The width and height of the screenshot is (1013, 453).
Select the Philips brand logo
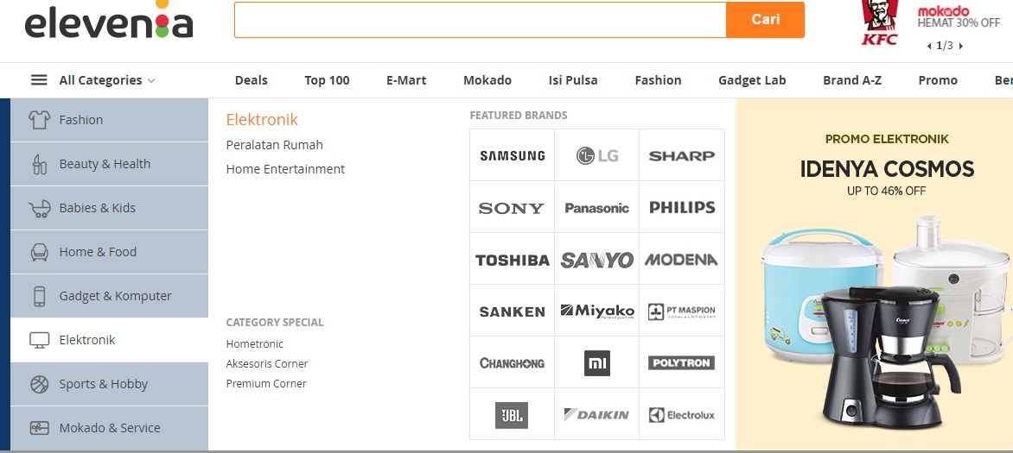(682, 208)
